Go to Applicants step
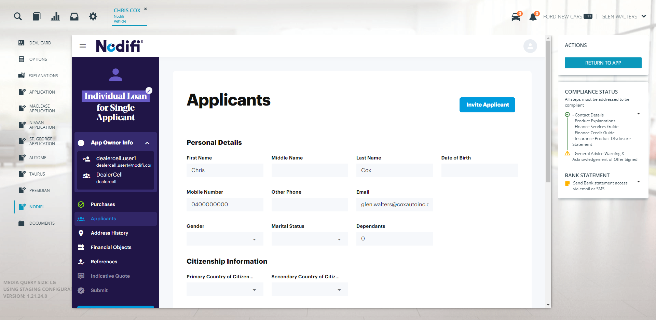Image resolution: width=656 pixels, height=320 pixels. click(115, 219)
